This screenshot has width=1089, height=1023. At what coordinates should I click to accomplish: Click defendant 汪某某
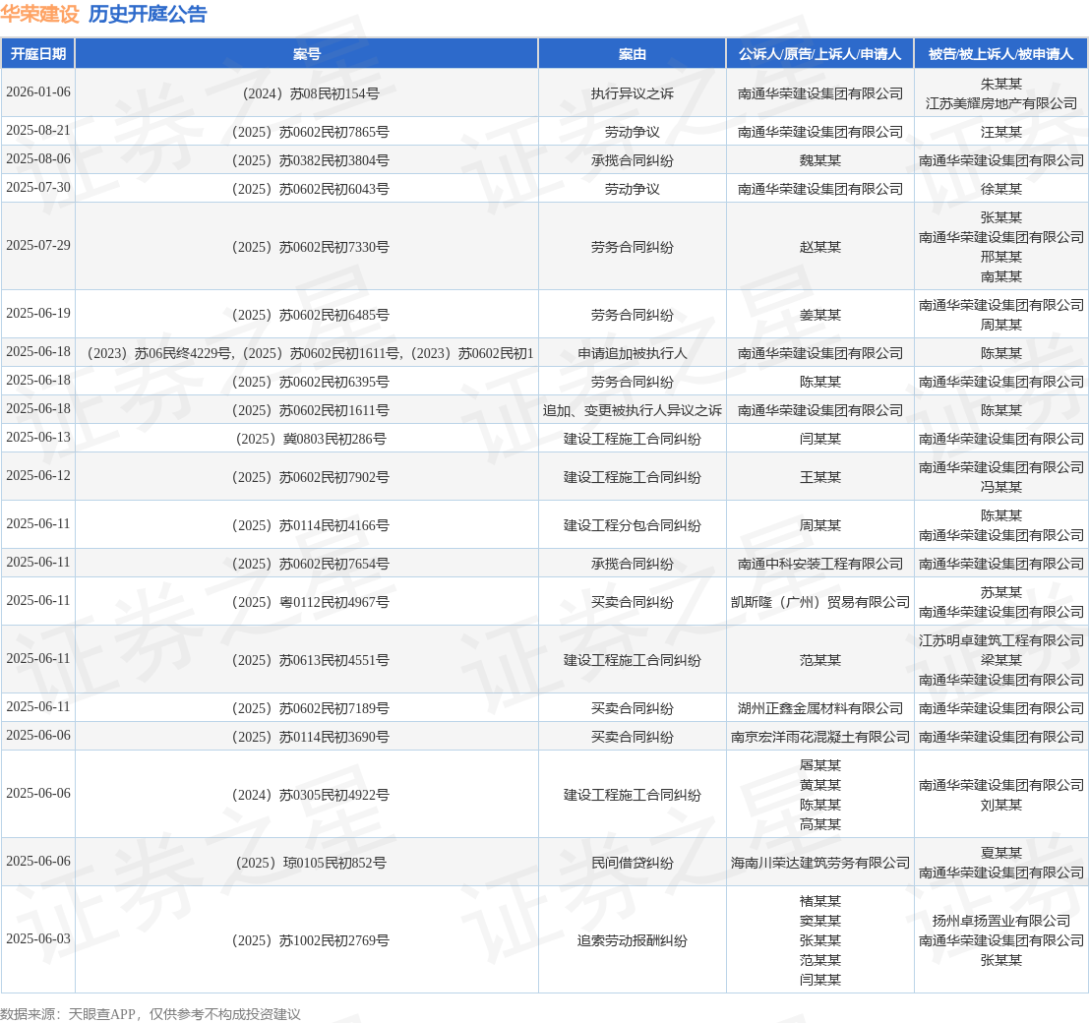[x=1000, y=132]
